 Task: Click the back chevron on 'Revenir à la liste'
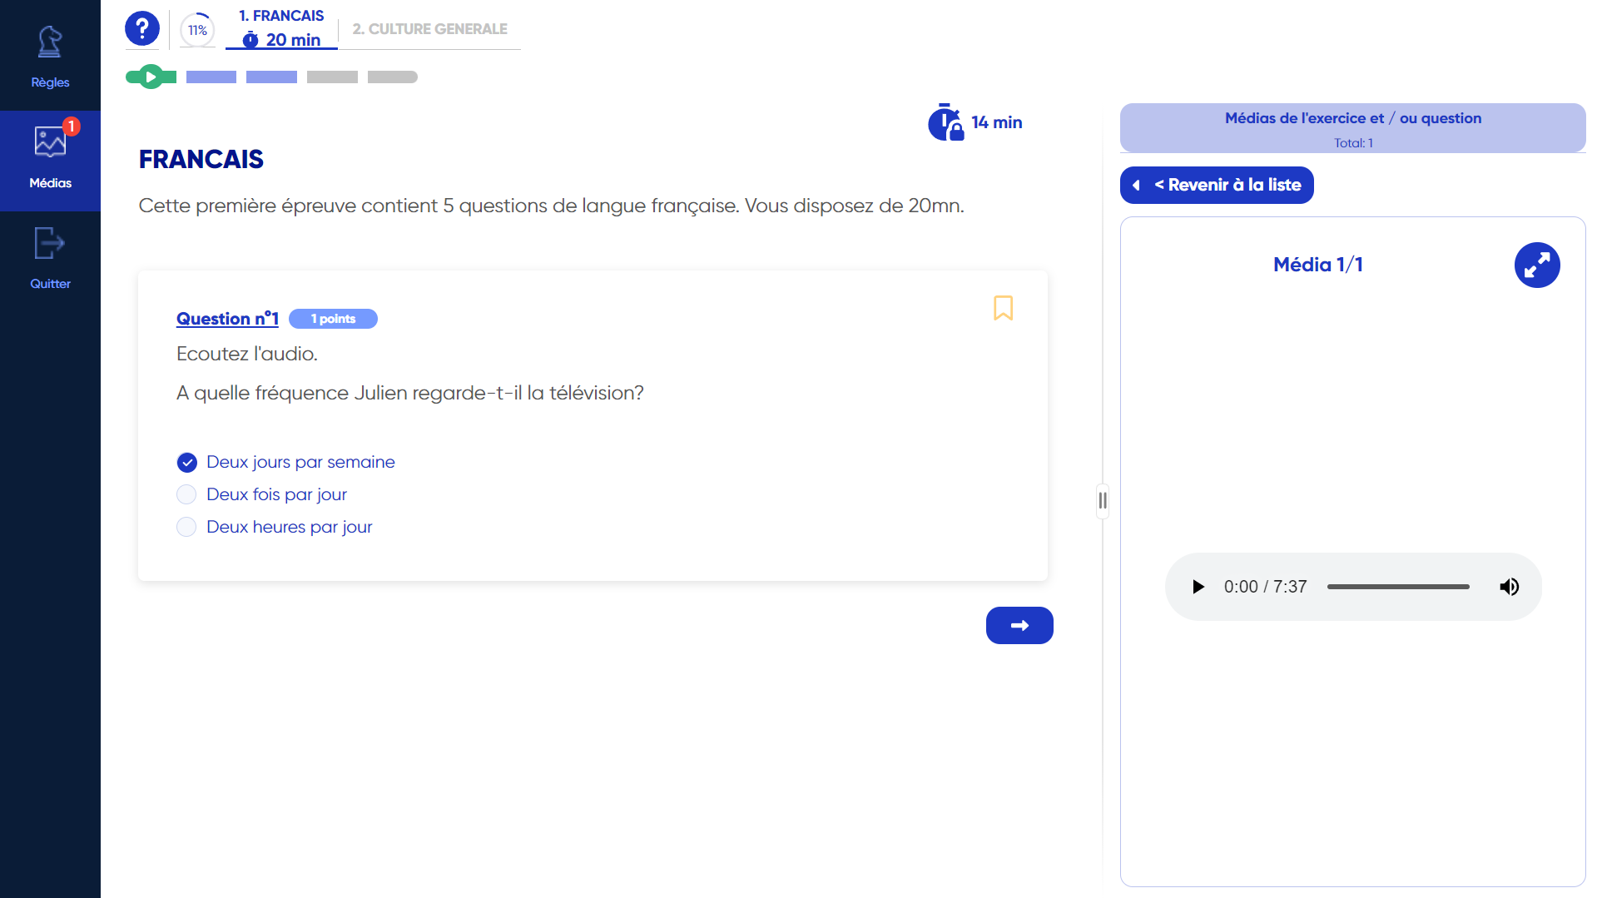(x=1137, y=185)
